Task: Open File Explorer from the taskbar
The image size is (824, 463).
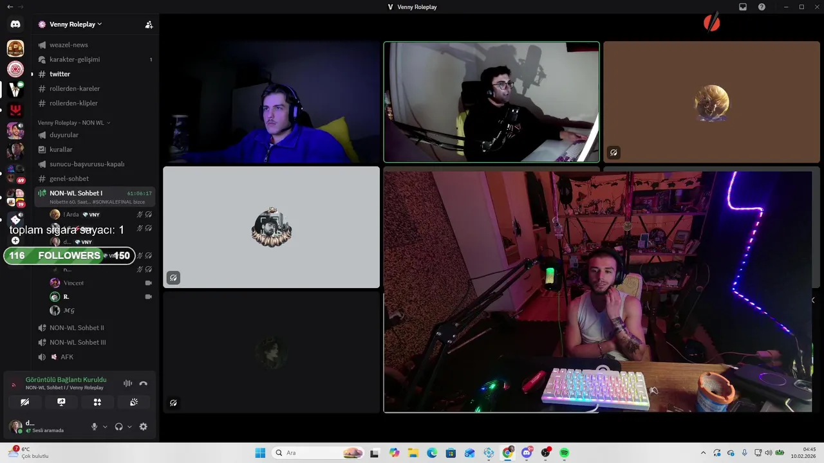Action: tap(413, 453)
